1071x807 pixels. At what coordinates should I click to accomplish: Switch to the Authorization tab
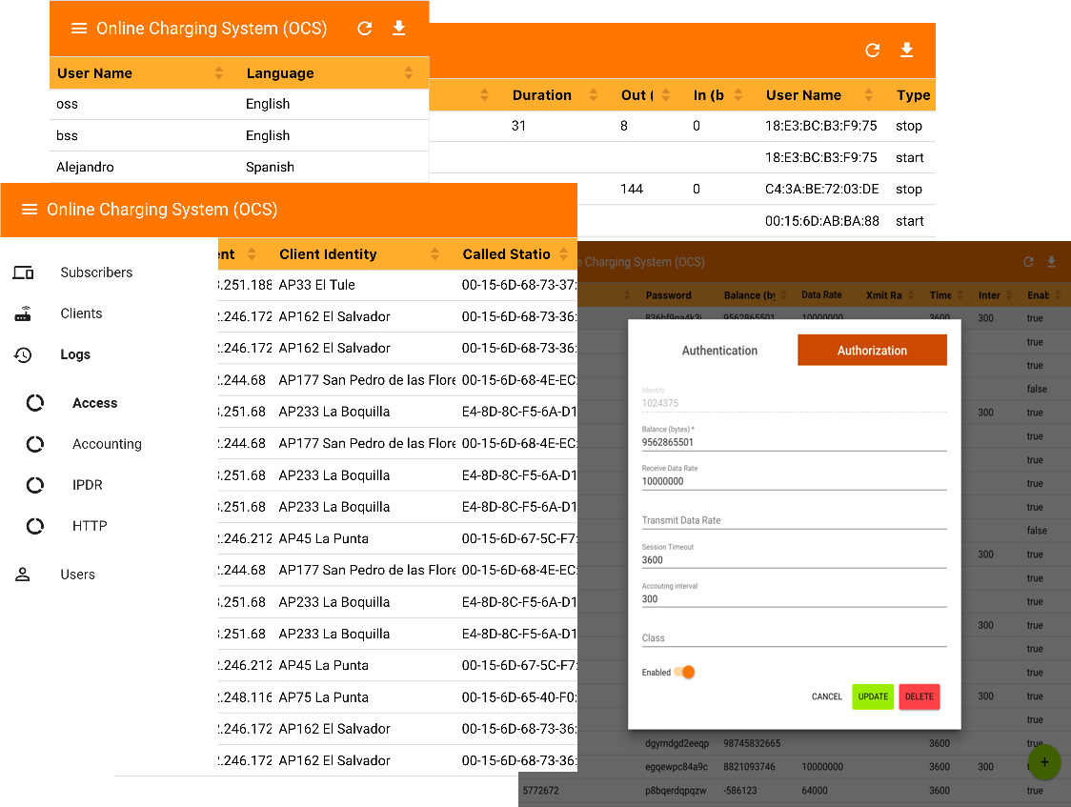[872, 351]
